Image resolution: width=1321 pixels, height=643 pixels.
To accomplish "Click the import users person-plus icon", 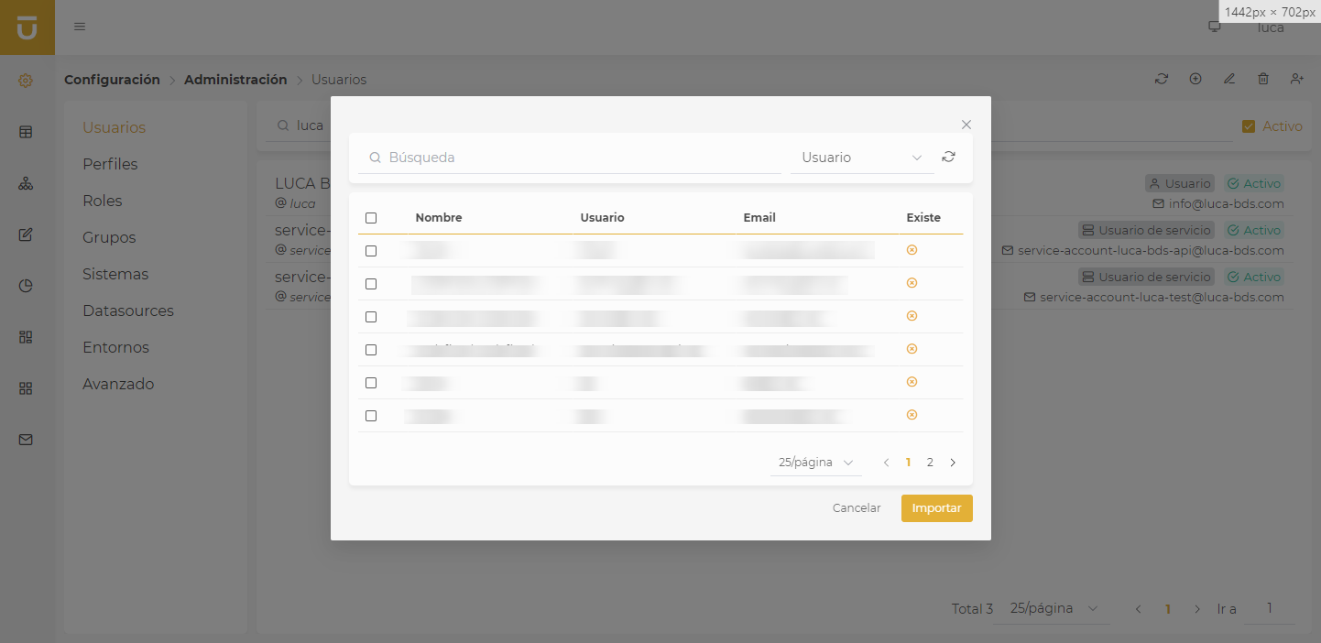I will coord(1297,79).
